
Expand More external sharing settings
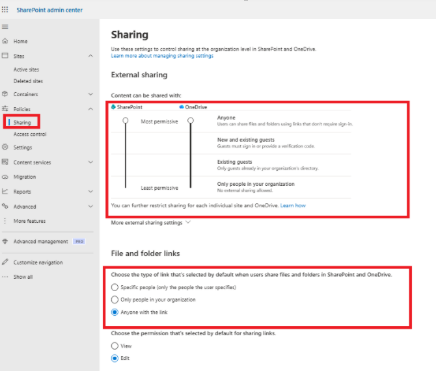click(x=150, y=222)
